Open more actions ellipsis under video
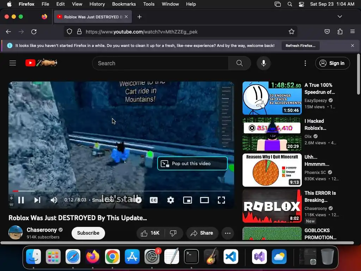Screen dimensions: 361x271 (228, 233)
